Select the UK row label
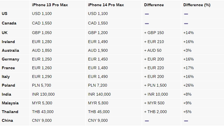This screenshot has width=224, height=126. pos(5,33)
